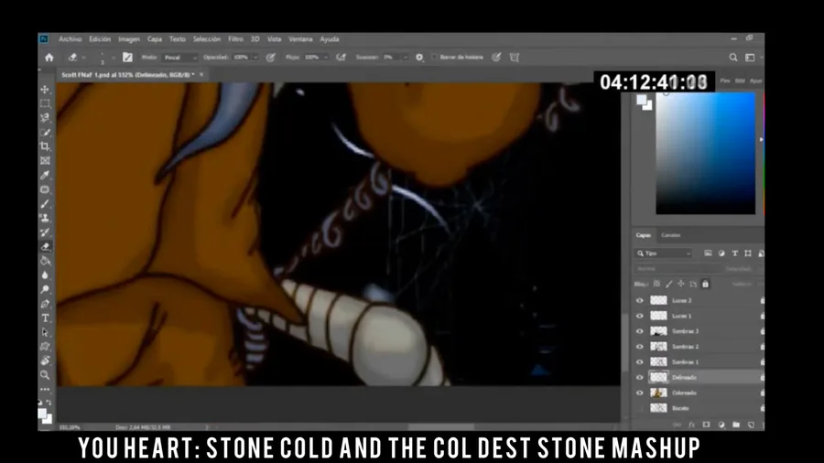This screenshot has height=463, width=824.
Task: Select the Zoom tool
Action: 45,375
